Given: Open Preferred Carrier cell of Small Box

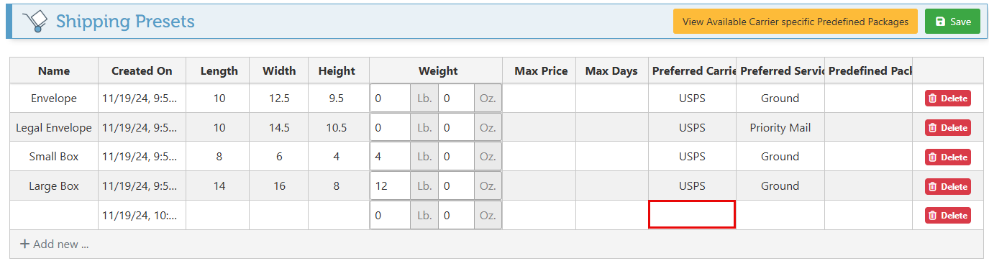Looking at the screenshot, I should 692,157.
